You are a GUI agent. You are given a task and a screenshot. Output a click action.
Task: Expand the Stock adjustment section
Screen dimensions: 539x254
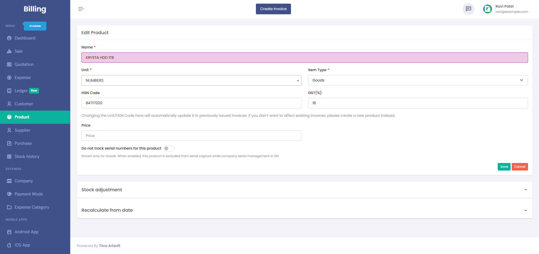[x=304, y=190]
